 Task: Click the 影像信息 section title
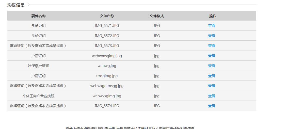(16, 5)
